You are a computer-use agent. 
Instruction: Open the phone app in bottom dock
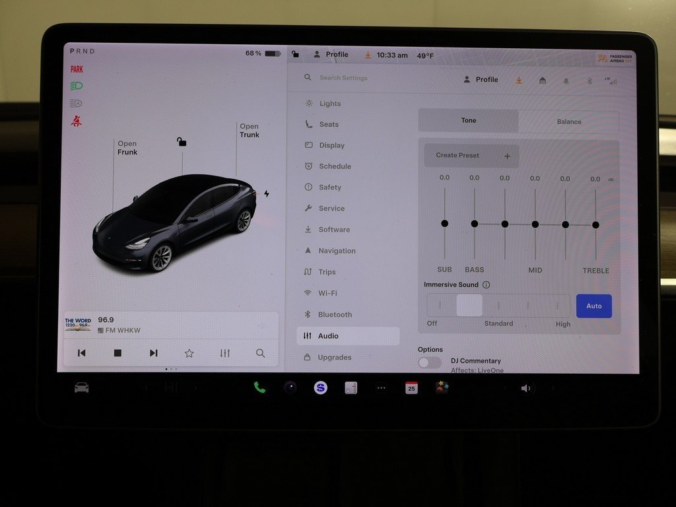pyautogui.click(x=259, y=388)
